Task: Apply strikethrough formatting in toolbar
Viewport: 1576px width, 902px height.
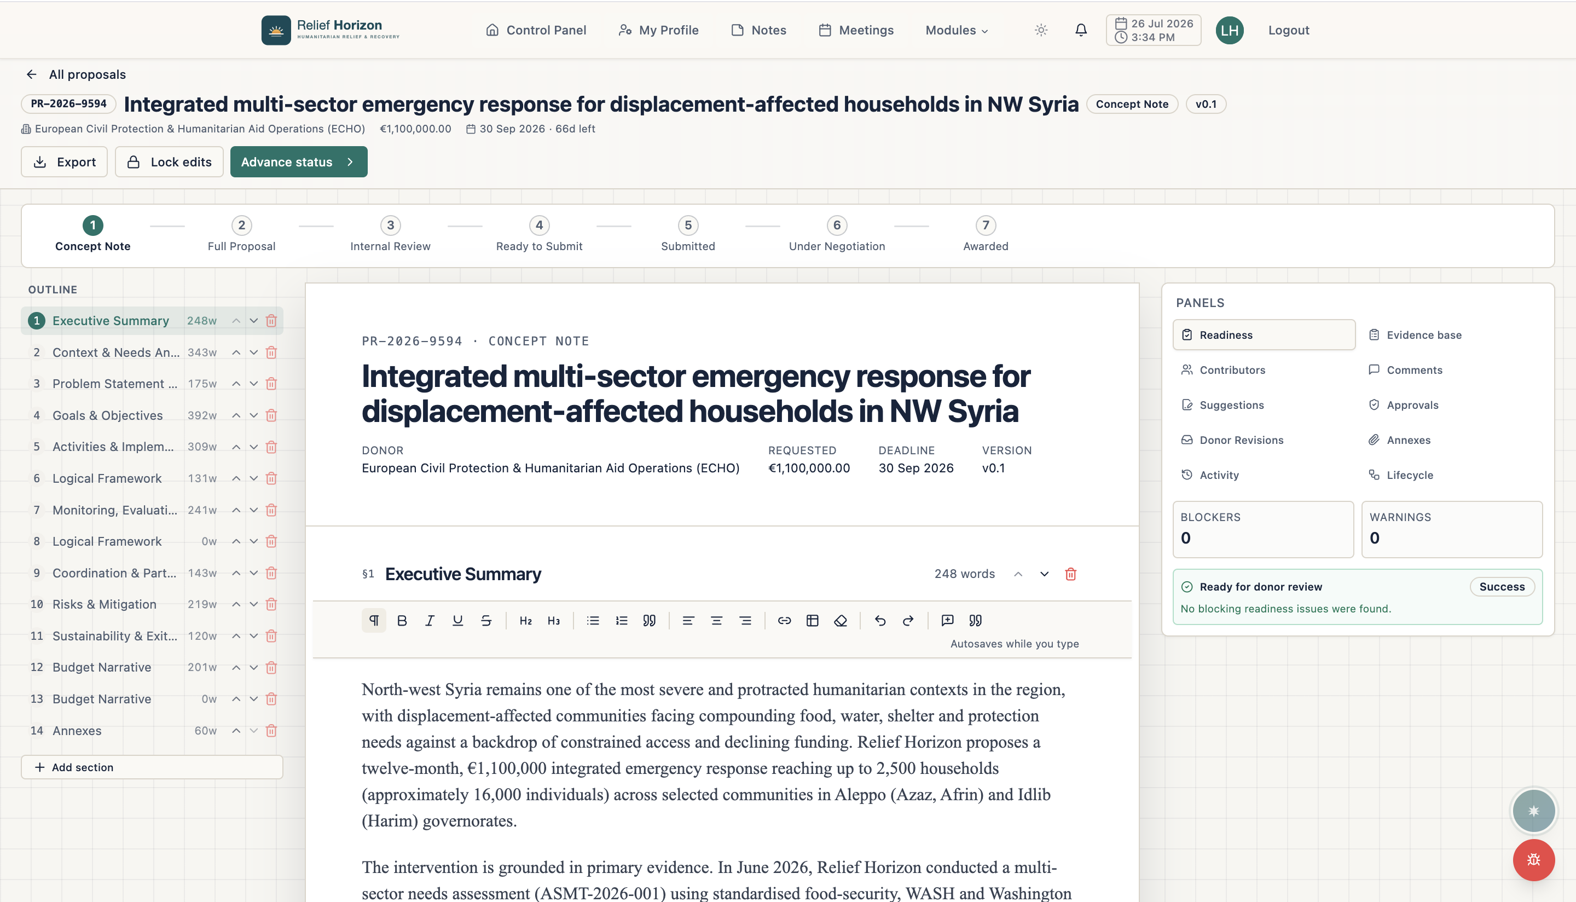Action: [486, 620]
